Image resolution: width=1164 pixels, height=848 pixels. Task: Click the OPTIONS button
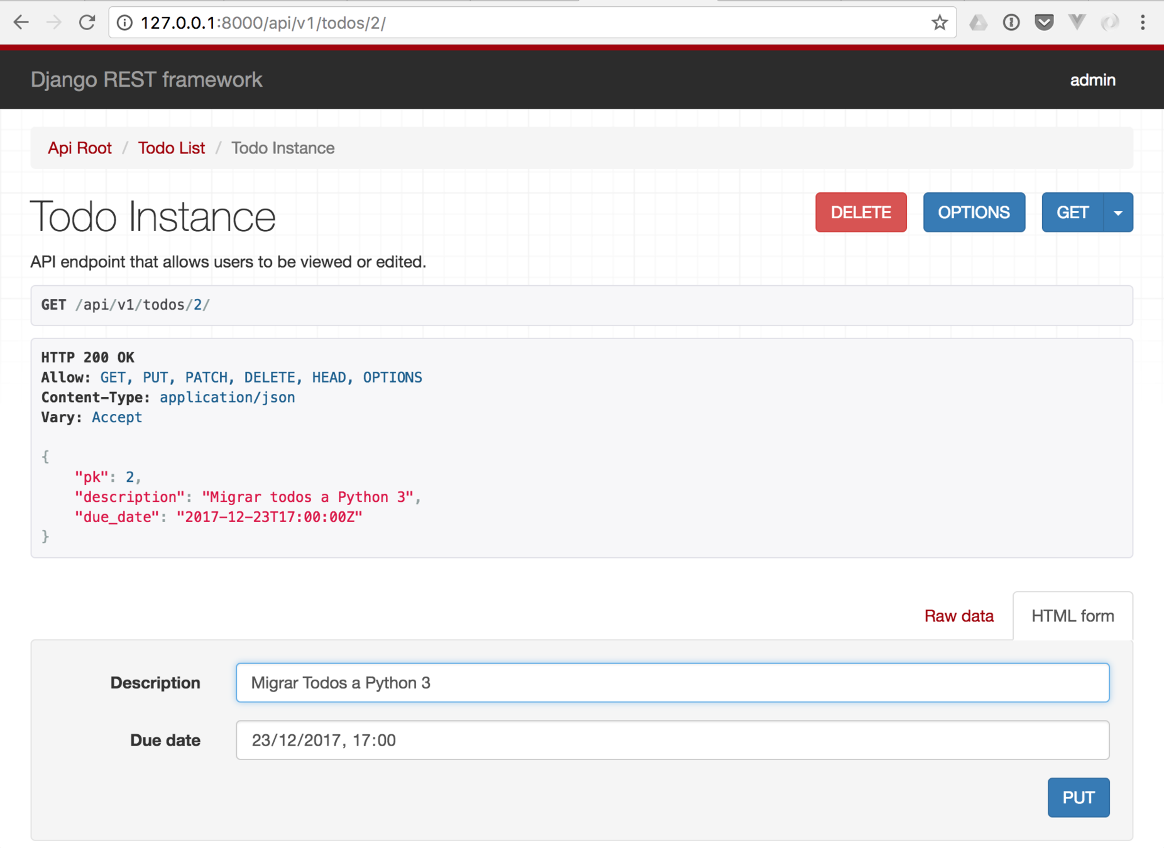pos(974,212)
